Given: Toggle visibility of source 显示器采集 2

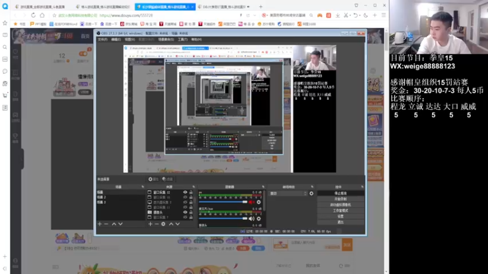Looking at the screenshot, I should pos(185,202).
